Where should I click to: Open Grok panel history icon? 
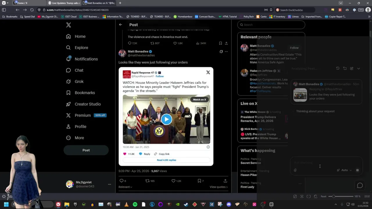(x=338, y=69)
